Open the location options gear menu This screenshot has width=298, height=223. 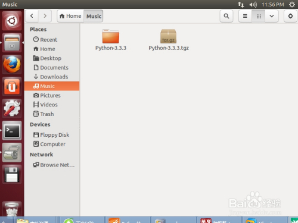click(290, 16)
